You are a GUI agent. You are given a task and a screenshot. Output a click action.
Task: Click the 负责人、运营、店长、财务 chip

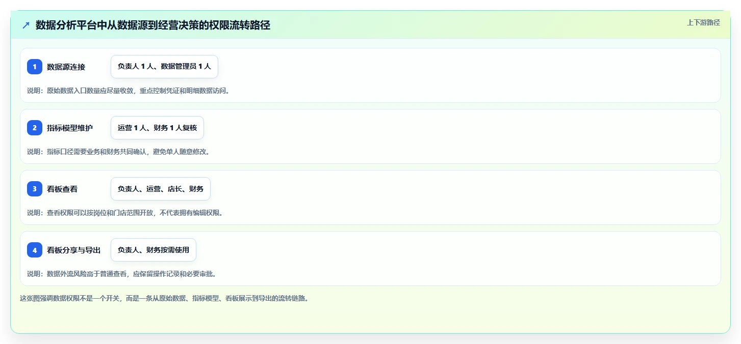pyautogui.click(x=161, y=189)
